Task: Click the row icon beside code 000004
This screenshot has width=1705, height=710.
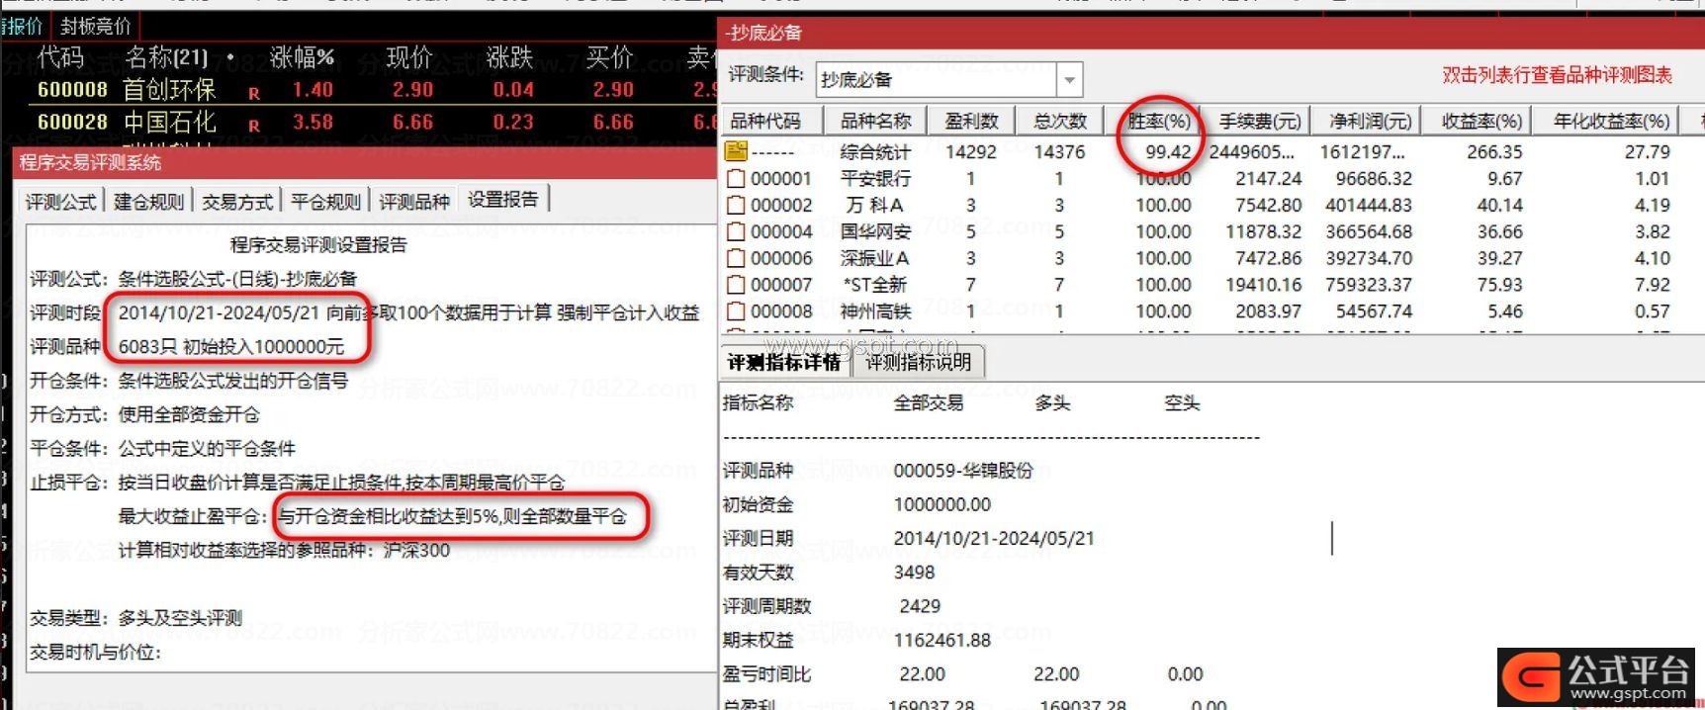Action: coord(736,231)
